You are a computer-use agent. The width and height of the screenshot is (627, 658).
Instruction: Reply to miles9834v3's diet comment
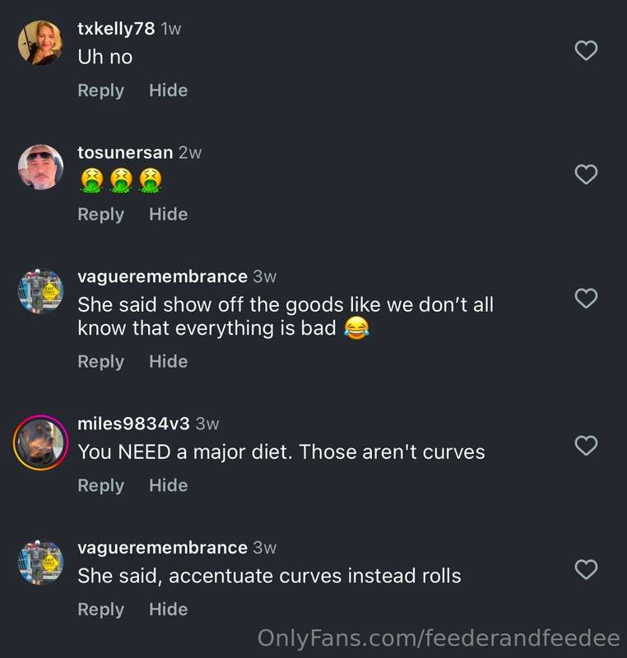(x=100, y=485)
